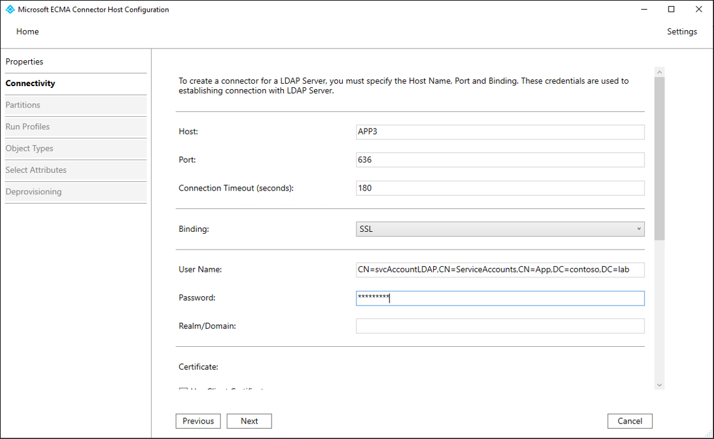Open the Home menu
Viewport: 714px width, 439px height.
pyautogui.click(x=28, y=31)
